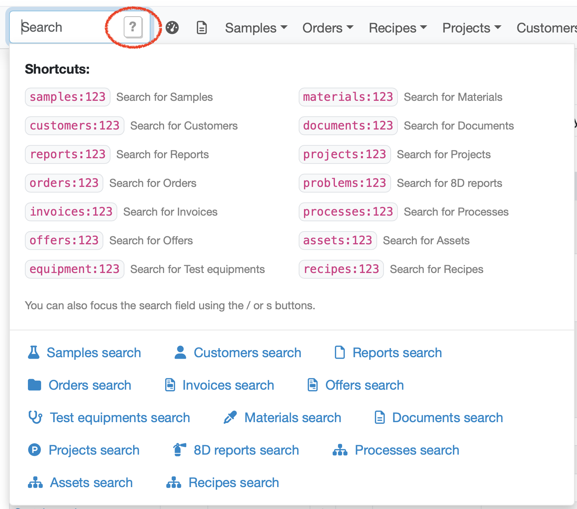Click the samples:123 shortcut code

tap(68, 97)
